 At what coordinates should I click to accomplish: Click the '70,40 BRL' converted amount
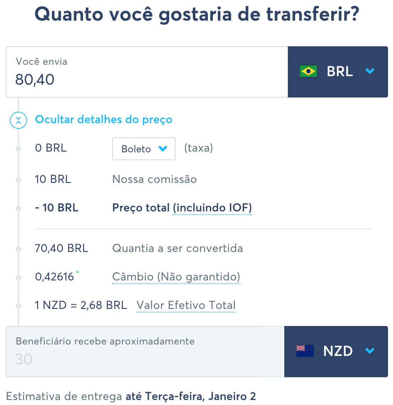(x=61, y=248)
